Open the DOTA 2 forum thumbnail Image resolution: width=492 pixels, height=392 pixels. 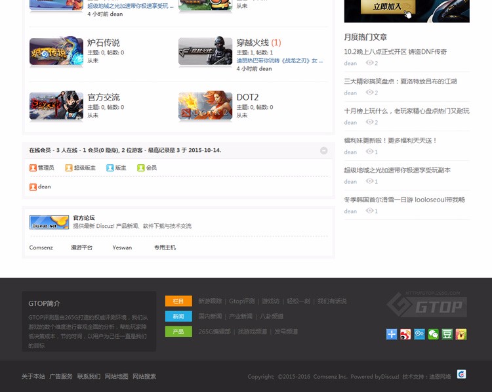click(x=205, y=106)
